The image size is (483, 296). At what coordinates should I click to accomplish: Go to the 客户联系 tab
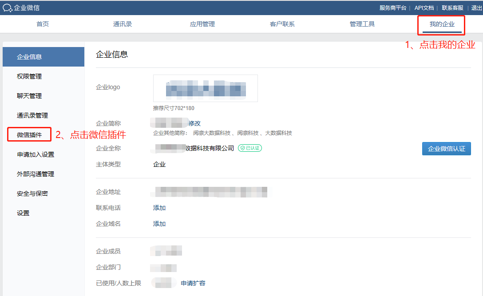[282, 24]
